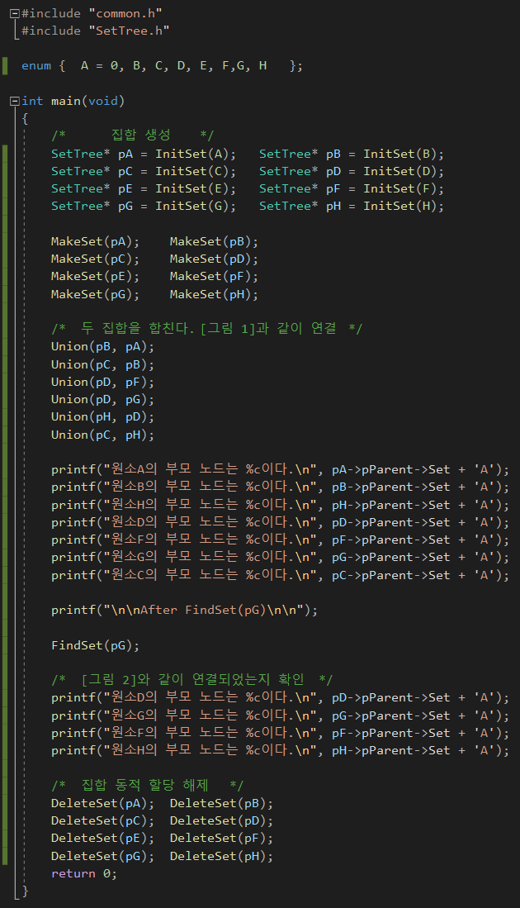Click the 'Union(pH, pD);' line
The image size is (520, 908).
(x=103, y=417)
